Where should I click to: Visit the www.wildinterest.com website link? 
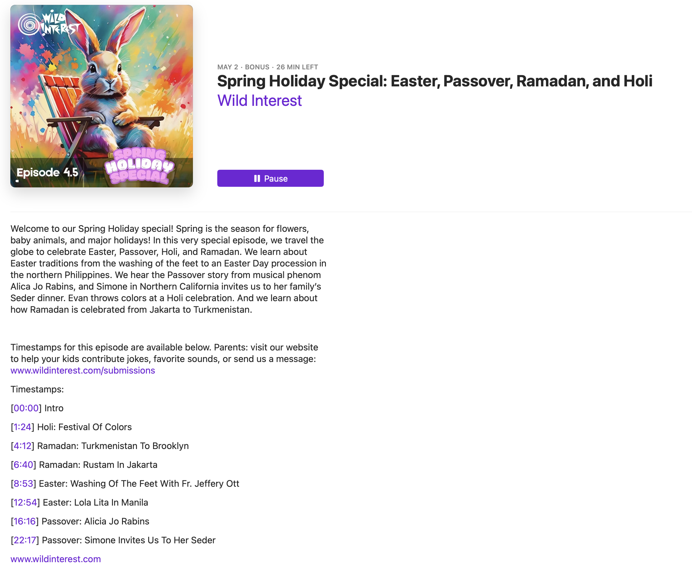click(55, 559)
